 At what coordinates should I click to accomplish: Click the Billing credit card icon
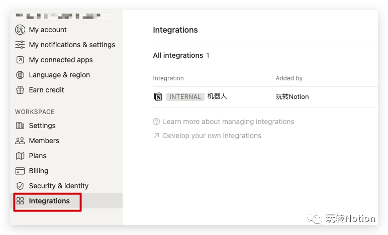(x=20, y=171)
